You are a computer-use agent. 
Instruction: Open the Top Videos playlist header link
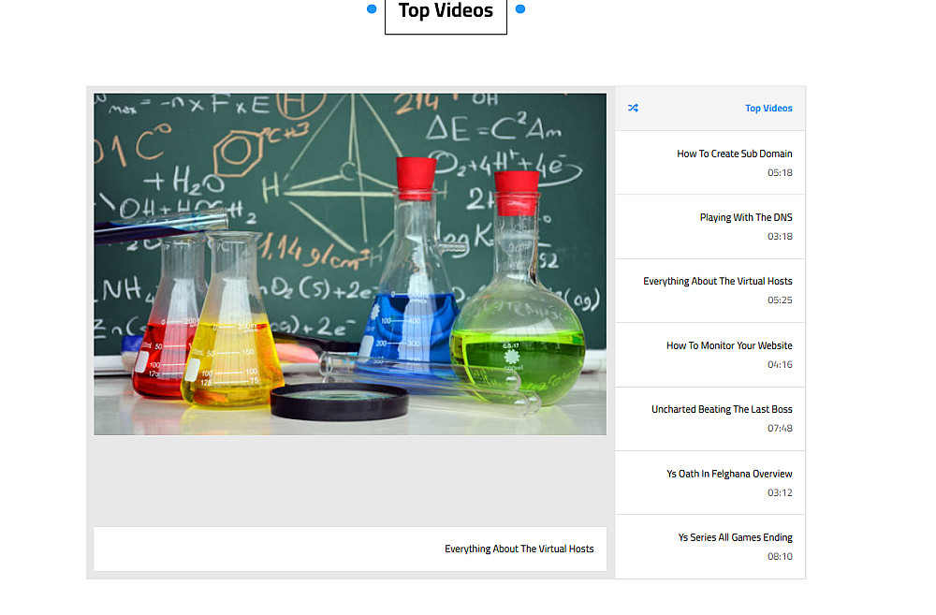[768, 108]
